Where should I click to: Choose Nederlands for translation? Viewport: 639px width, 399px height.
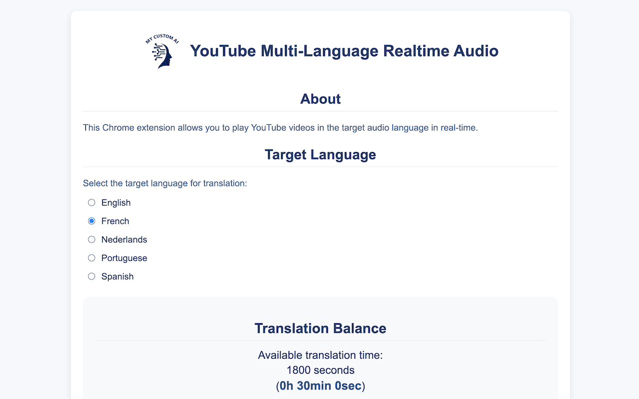point(91,239)
